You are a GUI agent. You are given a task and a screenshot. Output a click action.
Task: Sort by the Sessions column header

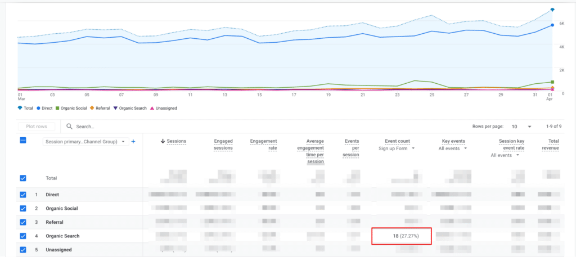[x=176, y=141]
